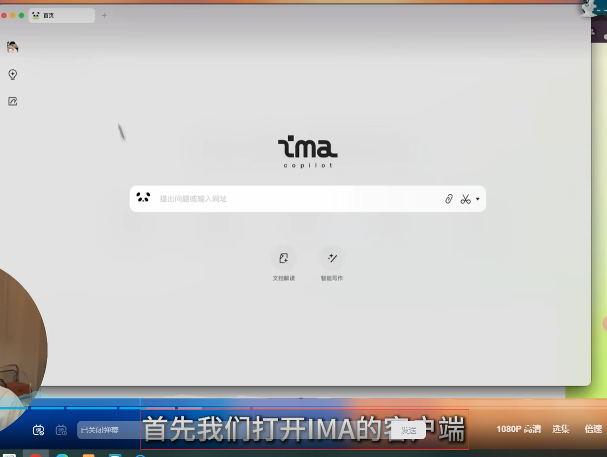The height and width of the screenshot is (457, 607).
Task: Open the lightbulb knowledge base icon
Action: 12,74
